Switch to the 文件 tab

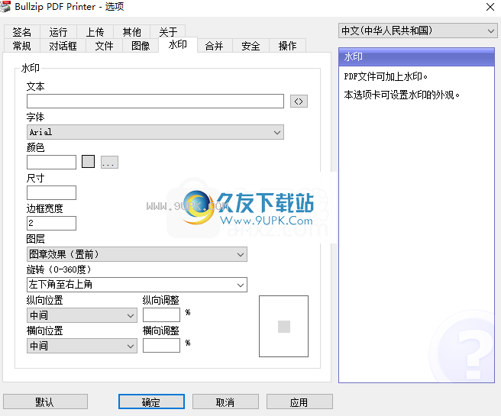click(104, 46)
